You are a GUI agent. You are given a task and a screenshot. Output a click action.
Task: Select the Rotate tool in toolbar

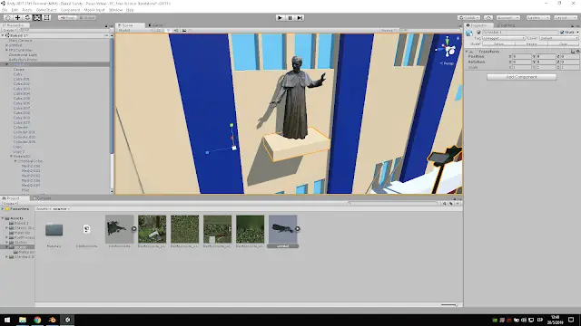(27, 18)
